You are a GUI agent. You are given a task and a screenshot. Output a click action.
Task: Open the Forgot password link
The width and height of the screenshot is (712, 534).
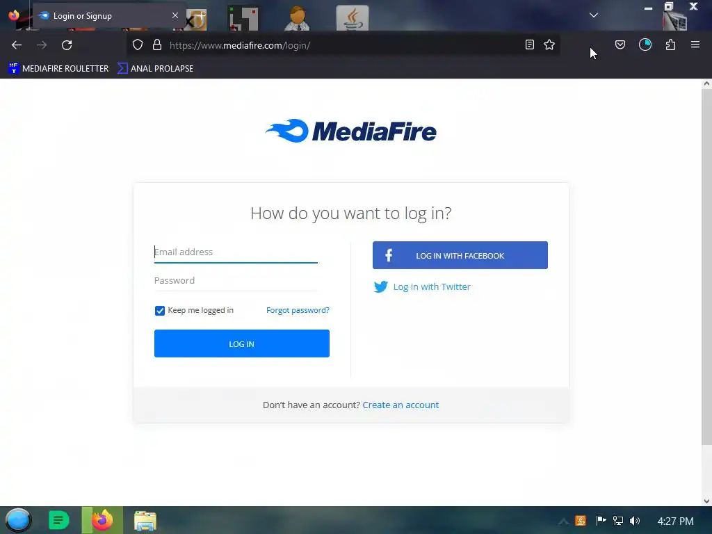298,310
